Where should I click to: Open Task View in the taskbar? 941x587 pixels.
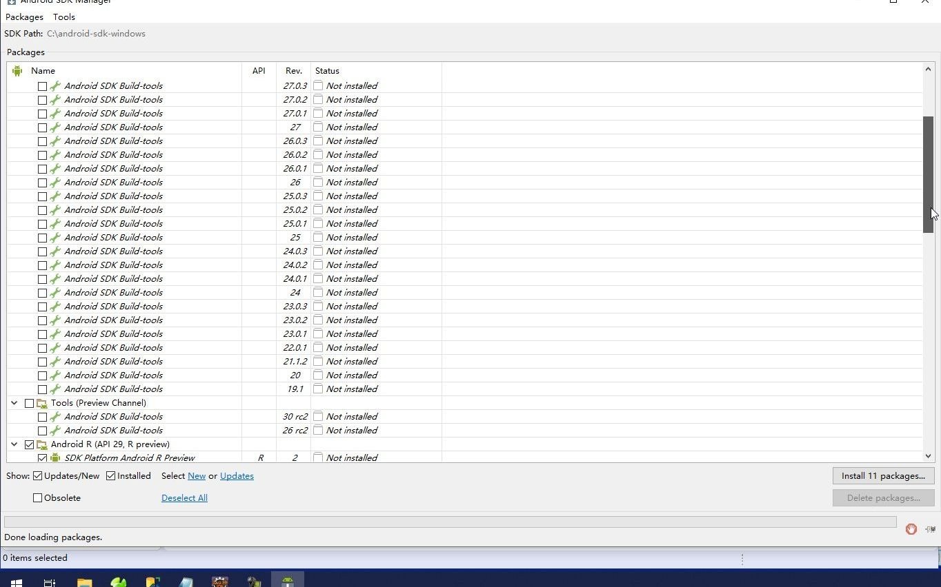click(x=50, y=583)
